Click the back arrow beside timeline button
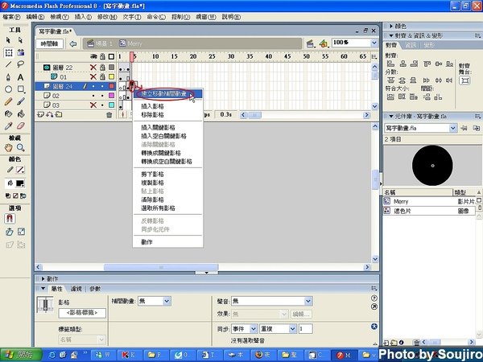Viewport: 483px width, 362px height. (73, 43)
